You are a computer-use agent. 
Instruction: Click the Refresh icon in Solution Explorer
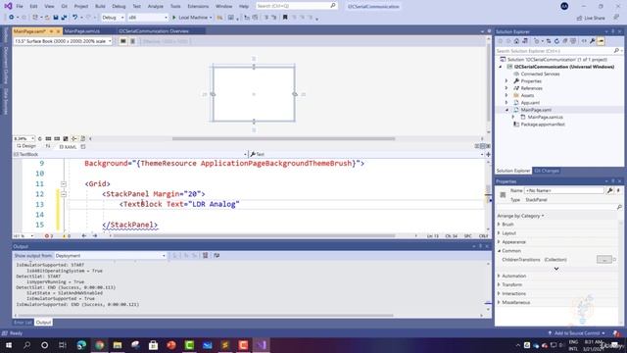click(556, 41)
